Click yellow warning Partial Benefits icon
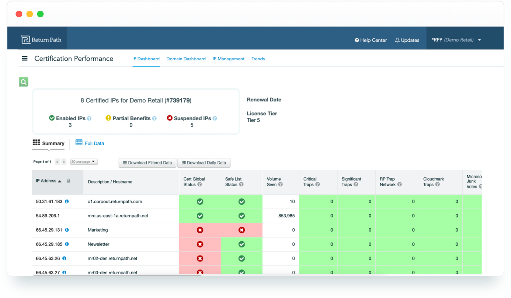 coord(108,118)
